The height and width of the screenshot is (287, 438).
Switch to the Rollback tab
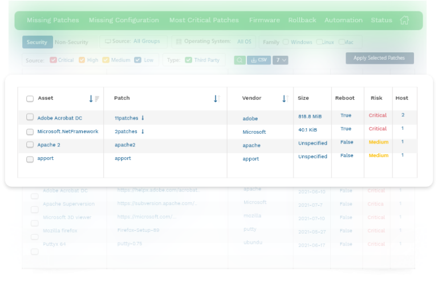coord(302,20)
